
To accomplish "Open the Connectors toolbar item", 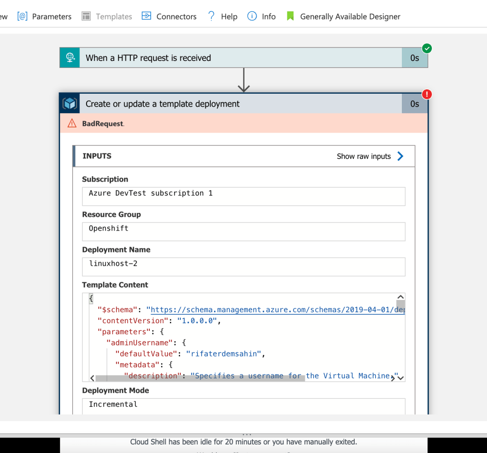I will point(169,17).
